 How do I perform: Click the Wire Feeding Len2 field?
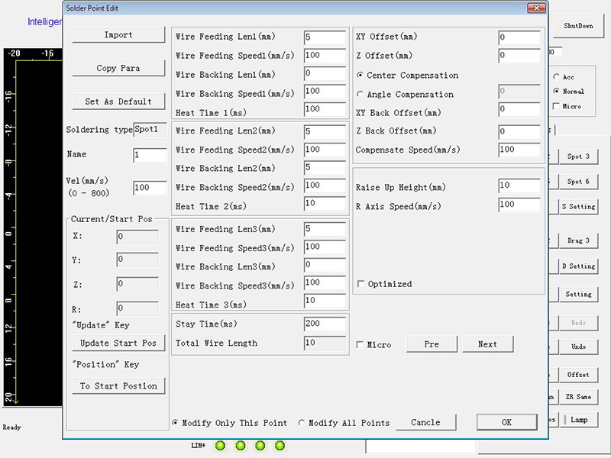coord(325,131)
